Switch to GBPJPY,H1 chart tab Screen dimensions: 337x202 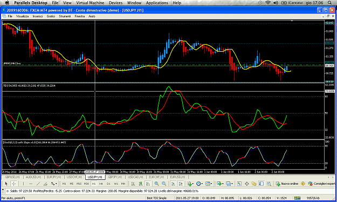pyautogui.click(x=115, y=177)
